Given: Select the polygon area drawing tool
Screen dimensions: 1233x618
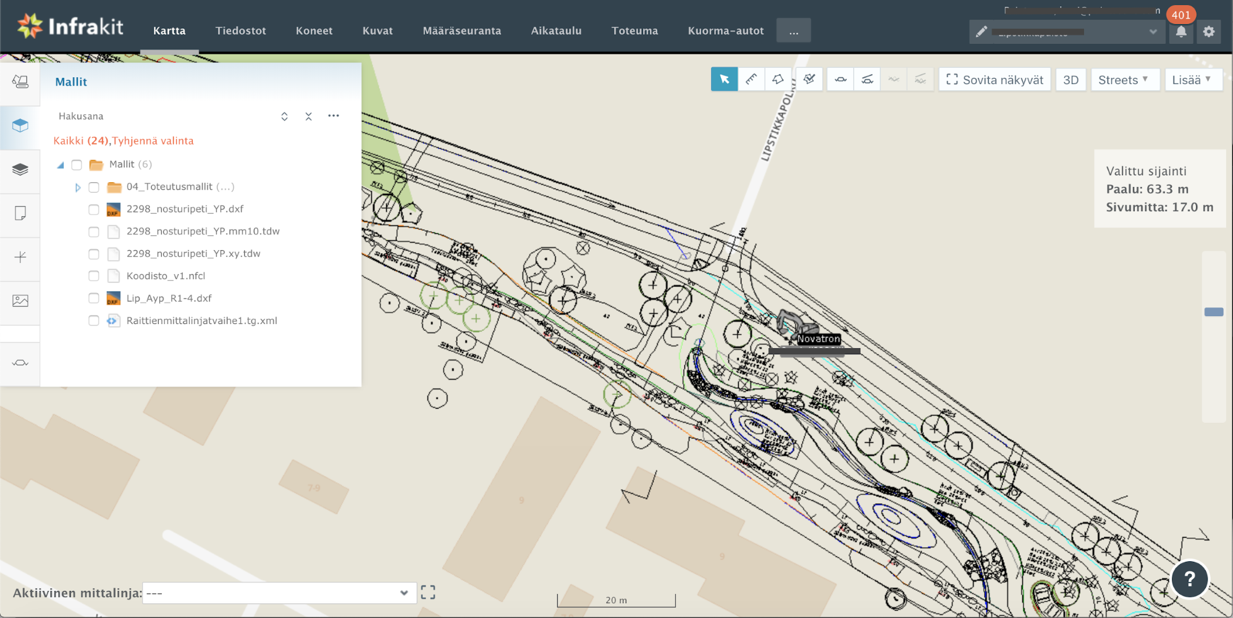Looking at the screenshot, I should click(778, 80).
